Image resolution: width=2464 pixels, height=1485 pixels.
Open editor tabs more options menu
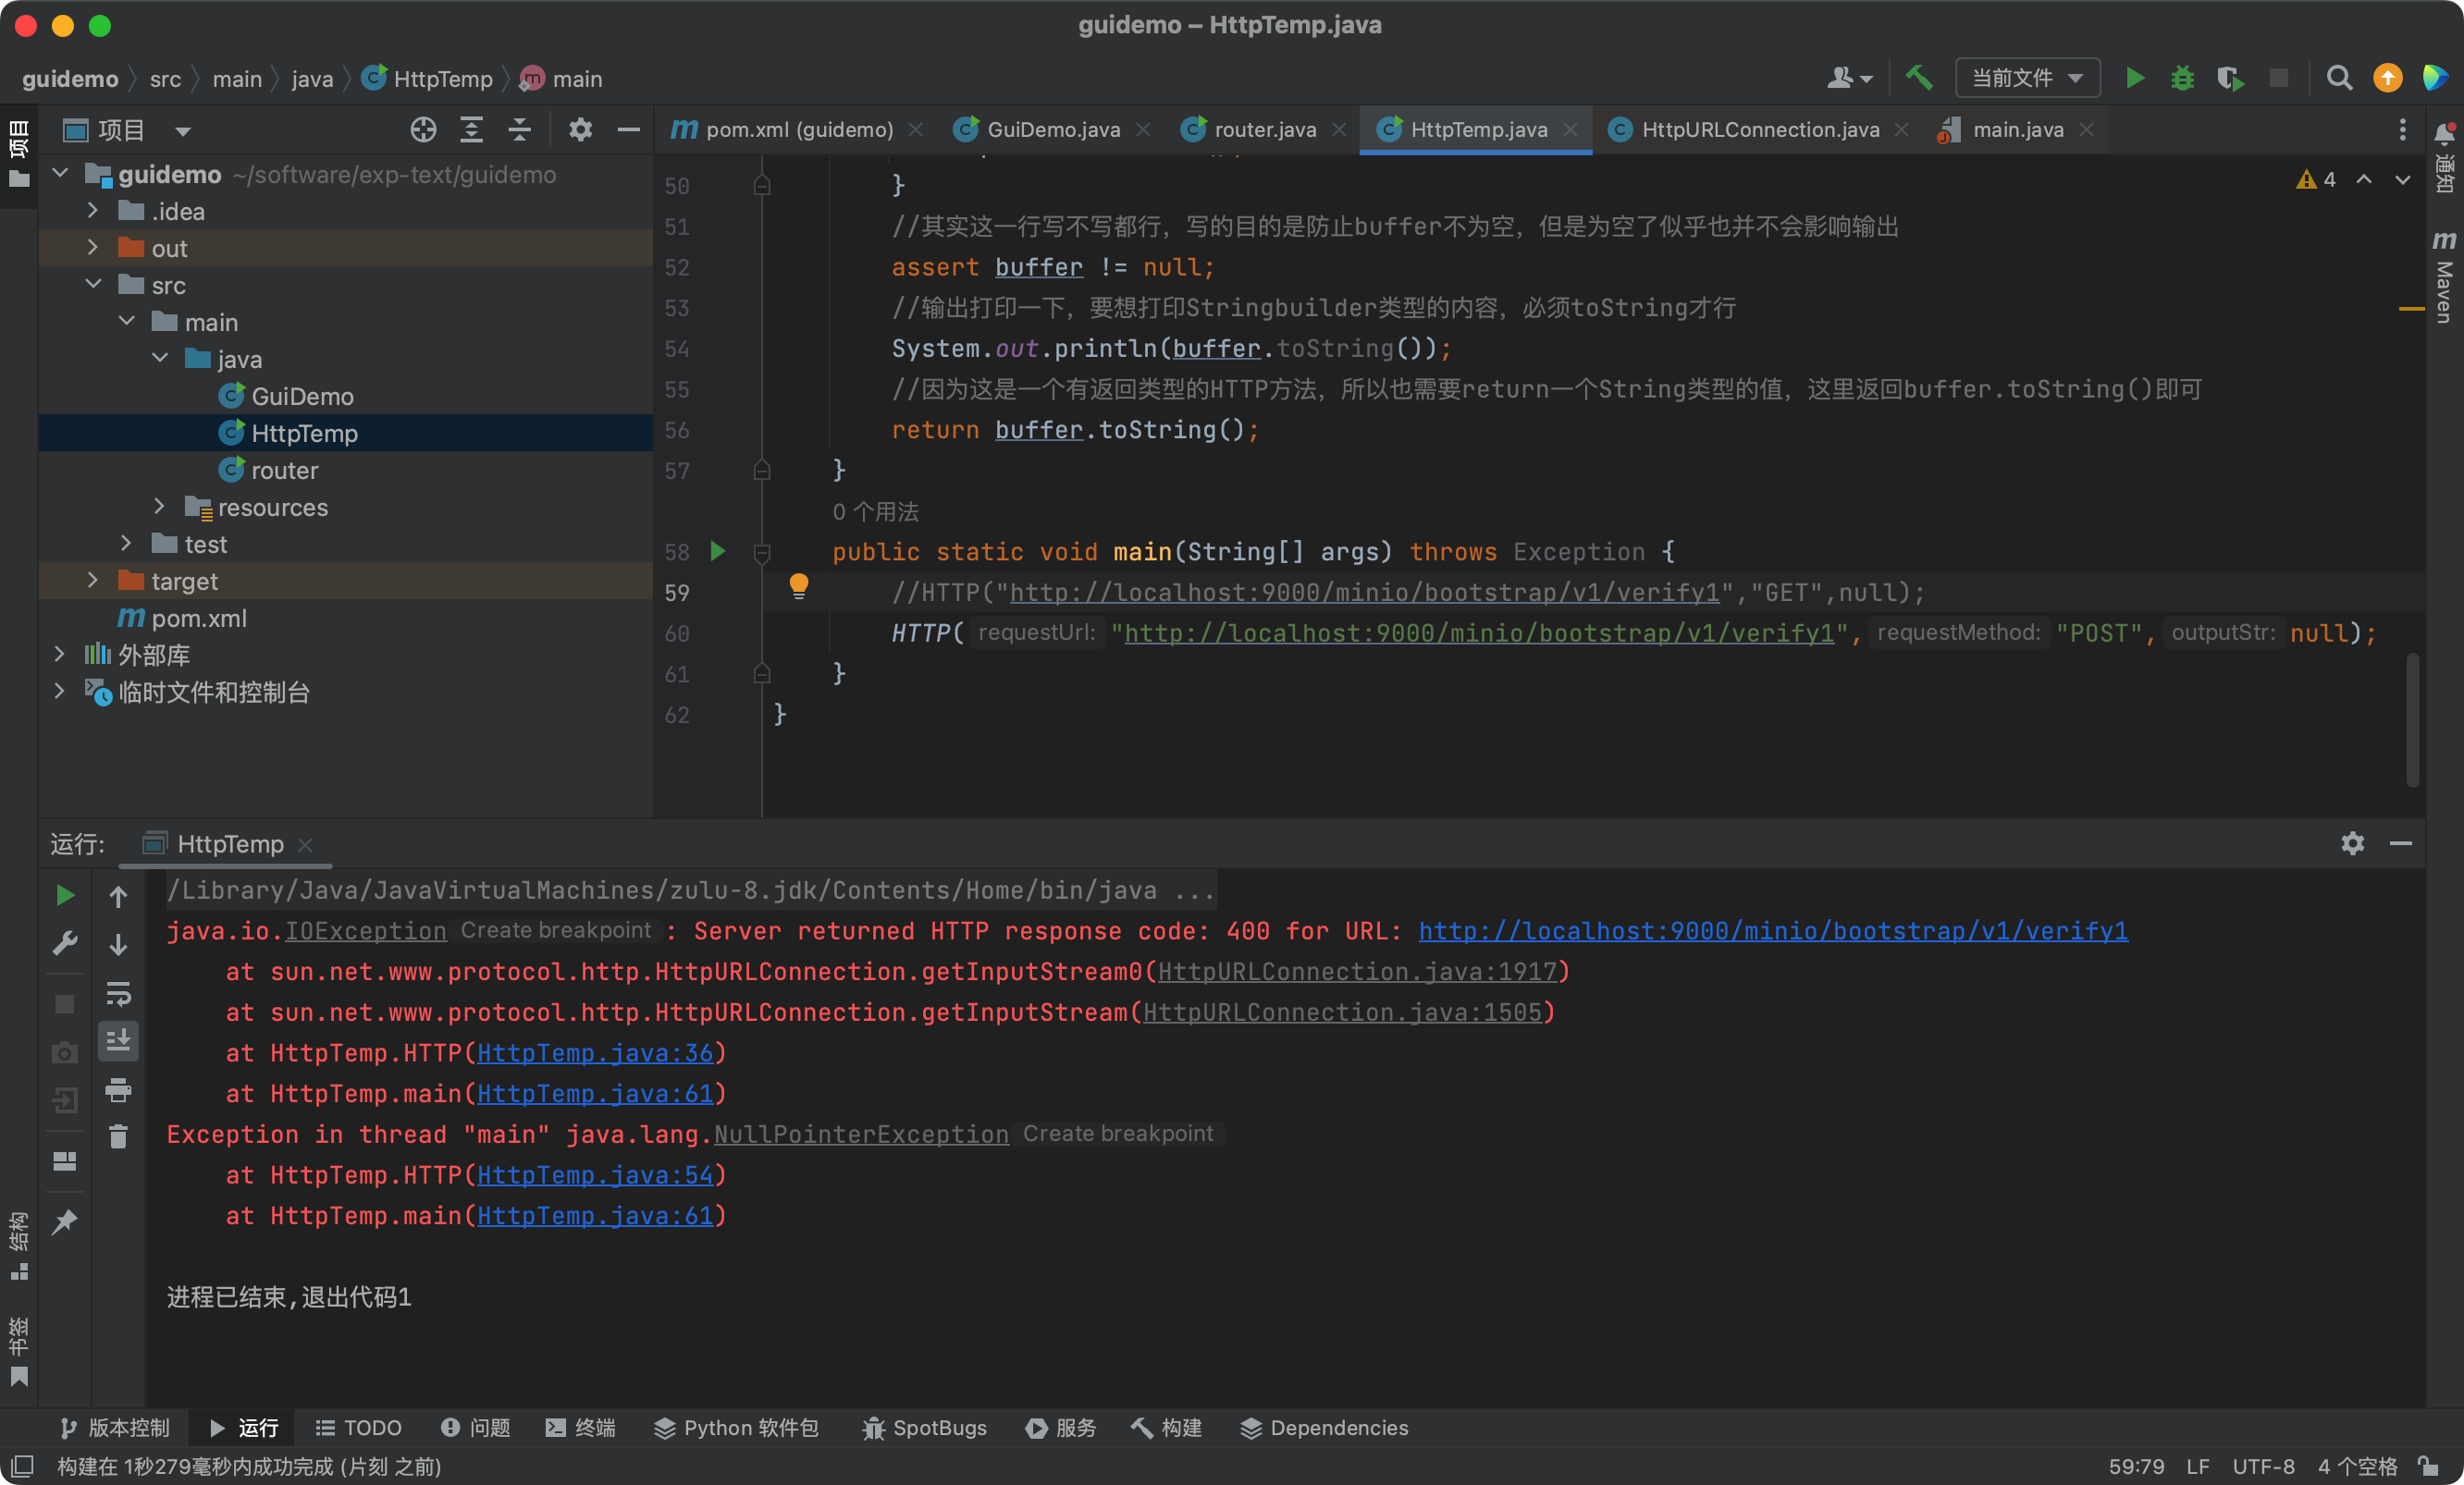[x=2402, y=130]
